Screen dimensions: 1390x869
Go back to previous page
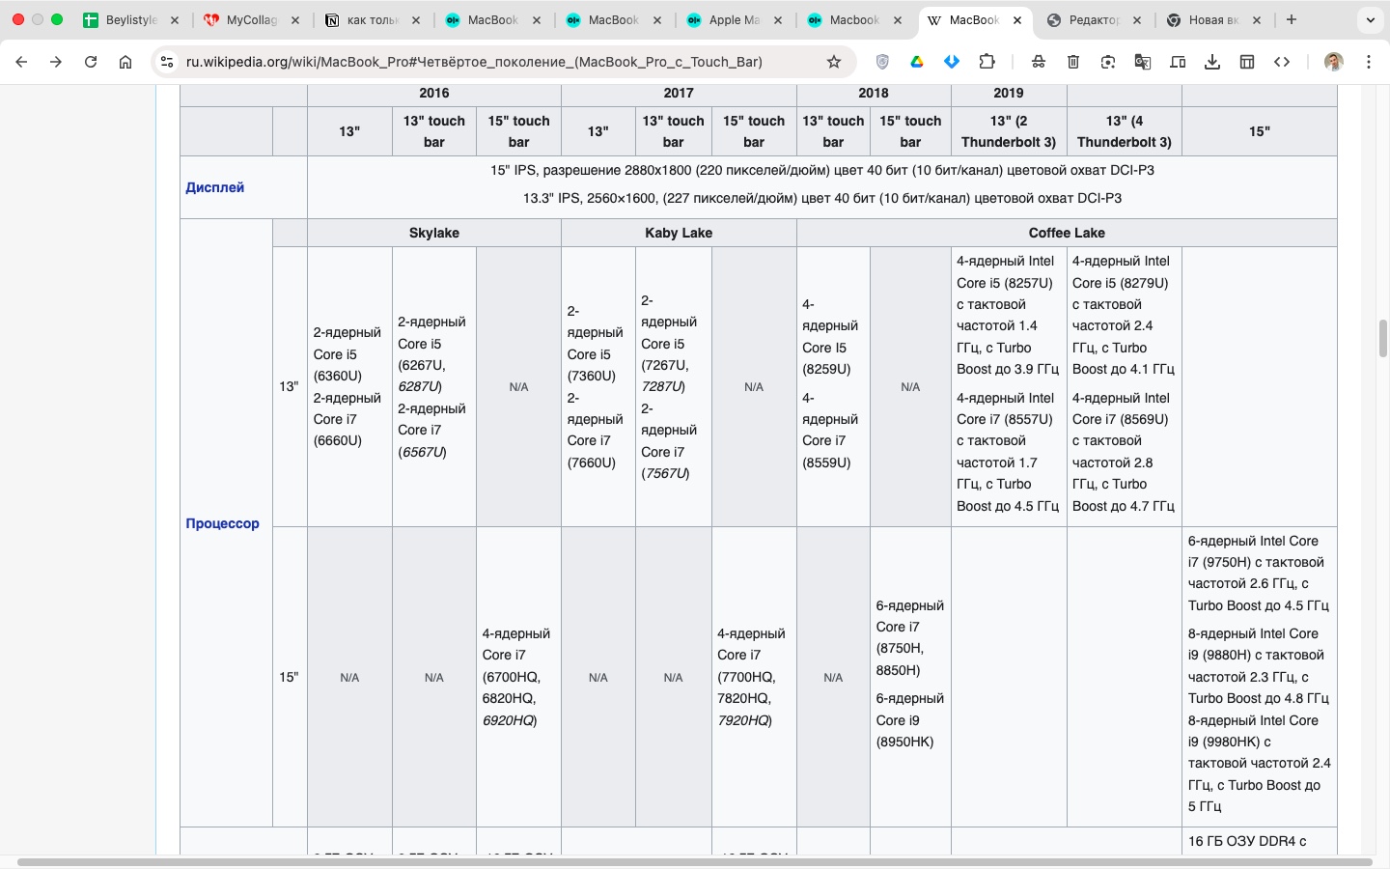(x=21, y=62)
